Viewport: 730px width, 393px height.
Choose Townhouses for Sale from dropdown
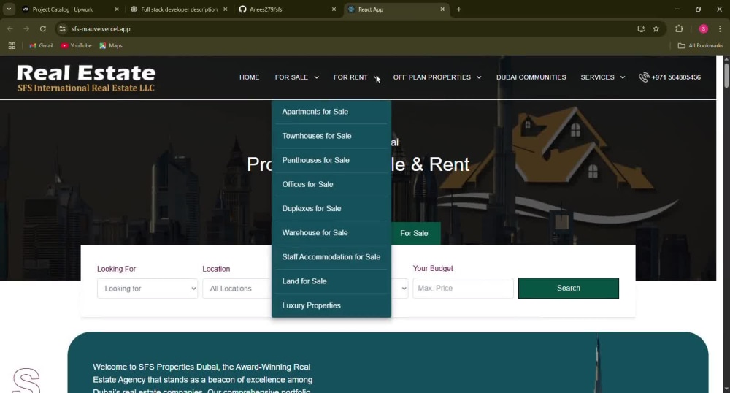(x=317, y=136)
